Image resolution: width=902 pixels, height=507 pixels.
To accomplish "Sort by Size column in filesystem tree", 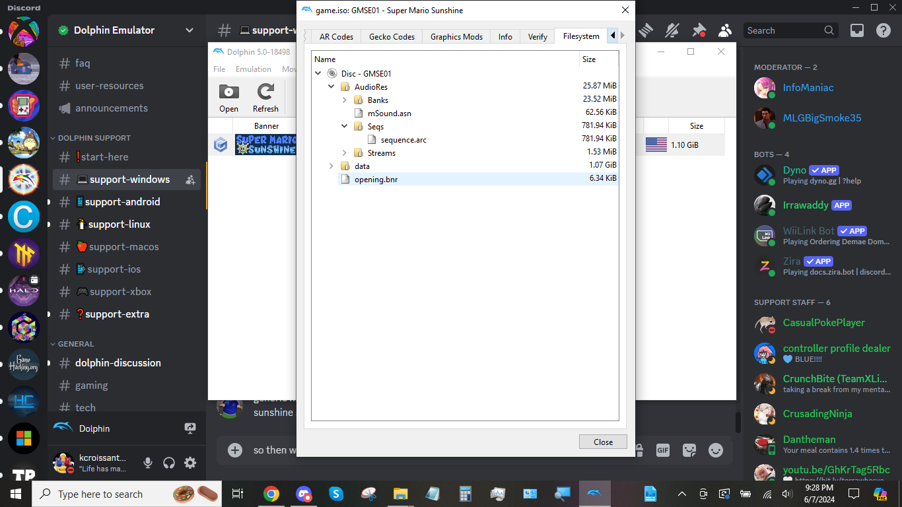I will tap(598, 59).
